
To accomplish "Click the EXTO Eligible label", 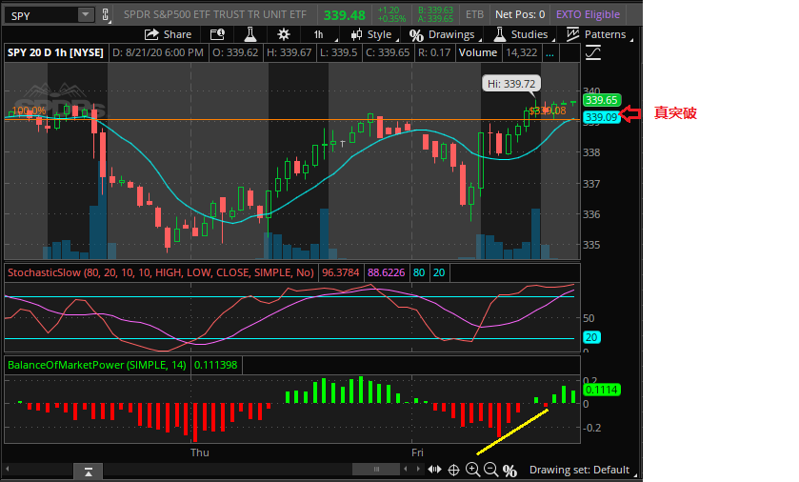I will click(588, 15).
